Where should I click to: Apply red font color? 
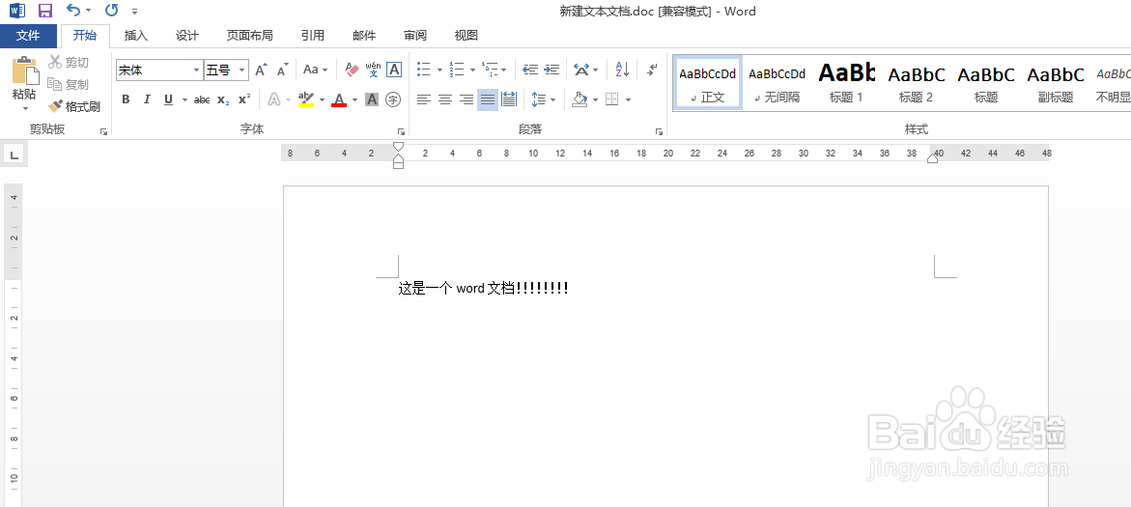[x=339, y=99]
